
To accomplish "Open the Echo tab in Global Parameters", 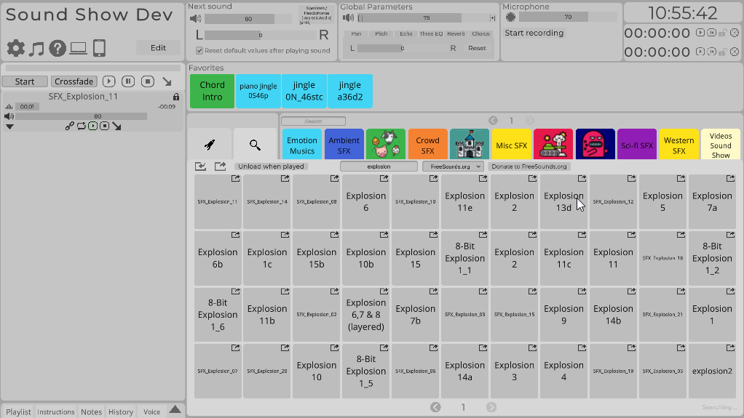I will click(406, 33).
